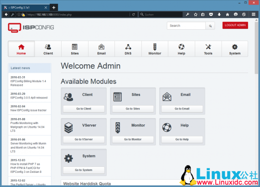
Task: Click the chat smiley icon in toolbar
Action: pyautogui.click(x=236, y=15)
